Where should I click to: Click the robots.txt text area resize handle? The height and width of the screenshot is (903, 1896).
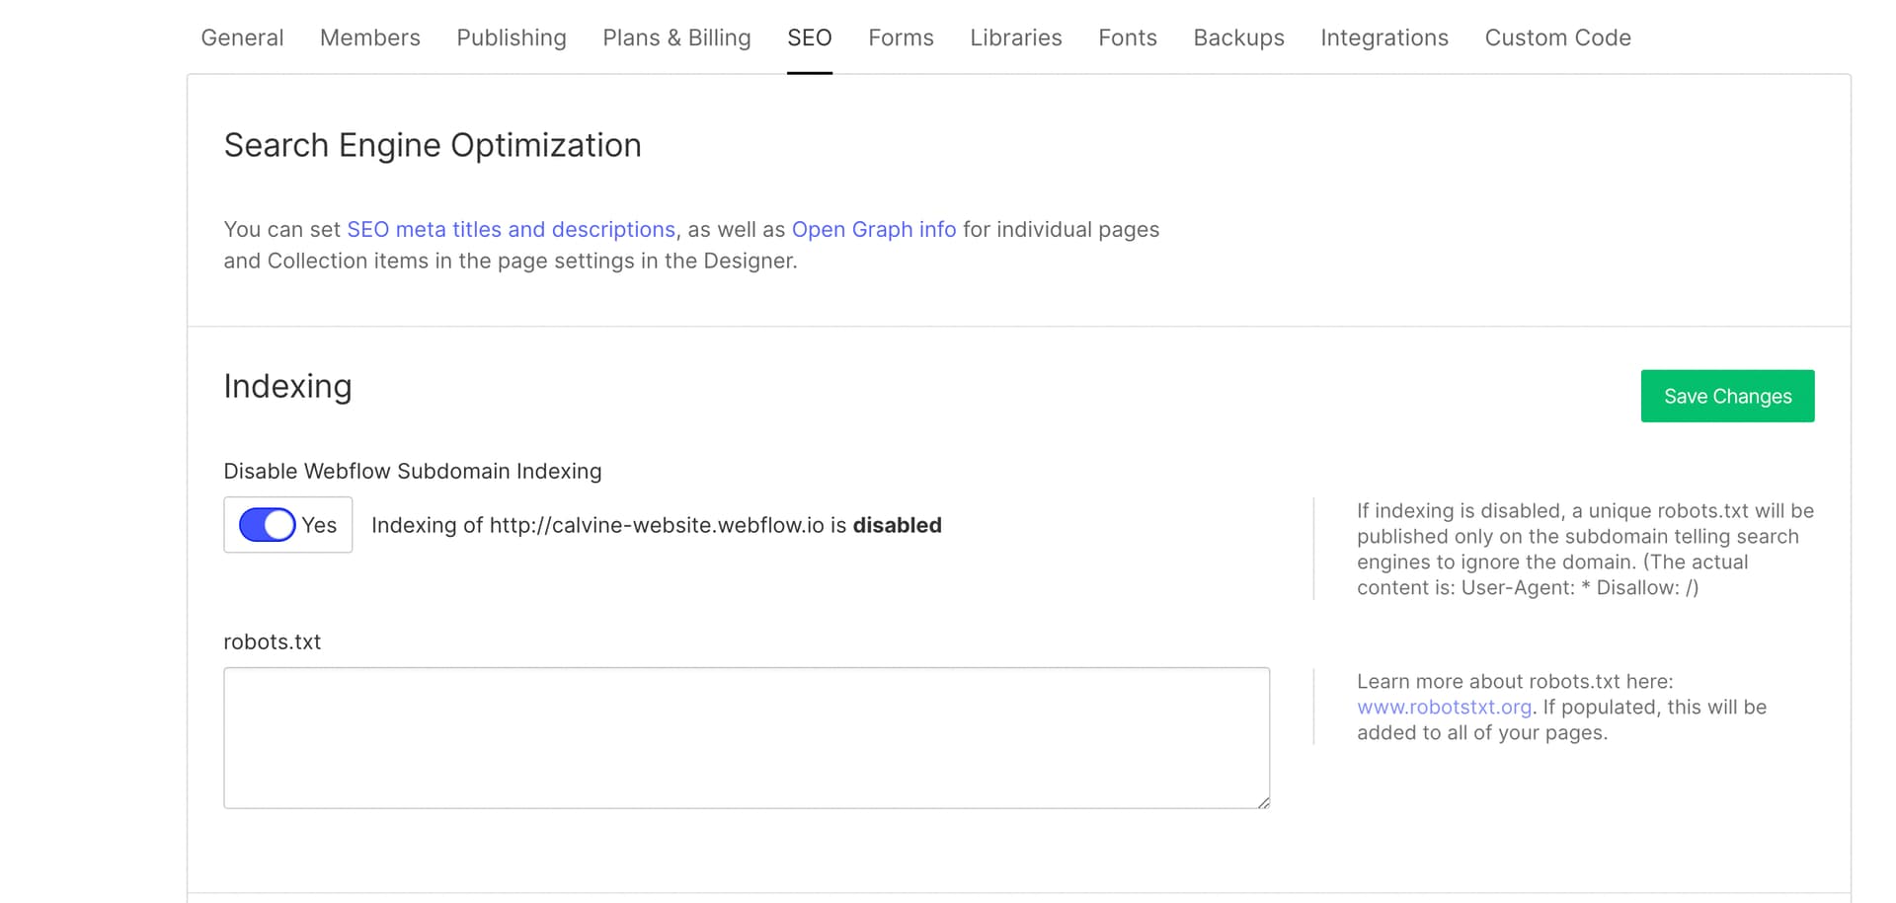pos(1263,802)
